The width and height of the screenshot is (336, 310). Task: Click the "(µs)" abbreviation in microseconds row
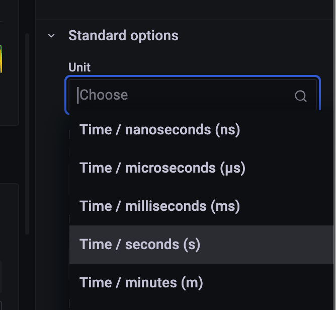pyautogui.click(x=232, y=168)
